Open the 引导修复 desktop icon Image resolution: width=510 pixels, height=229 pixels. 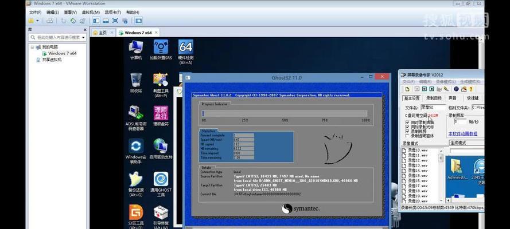[161, 215]
